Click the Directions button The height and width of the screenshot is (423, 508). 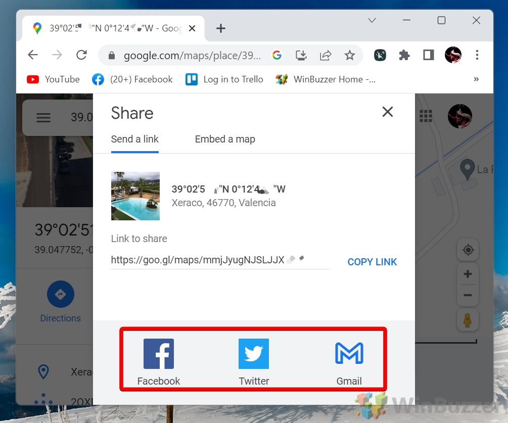(61, 302)
